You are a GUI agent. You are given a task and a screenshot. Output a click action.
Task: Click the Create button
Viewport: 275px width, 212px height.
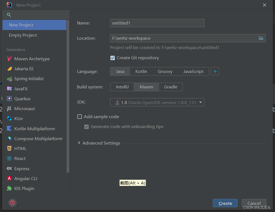225,203
